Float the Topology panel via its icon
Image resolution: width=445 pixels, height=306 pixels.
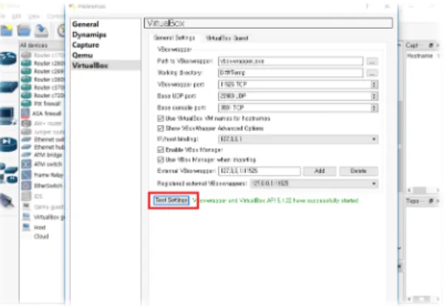(431, 201)
